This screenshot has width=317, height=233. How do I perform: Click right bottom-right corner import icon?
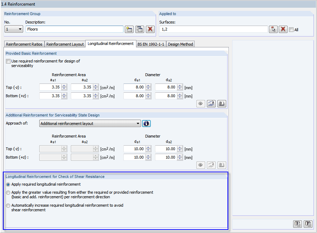coord(308,224)
